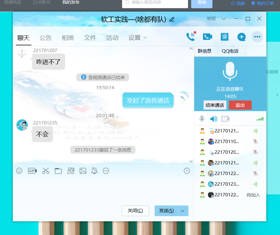Image resolution: width=280 pixels, height=235 pixels.
Task: Open the emoji picker
Action: point(19,171)
